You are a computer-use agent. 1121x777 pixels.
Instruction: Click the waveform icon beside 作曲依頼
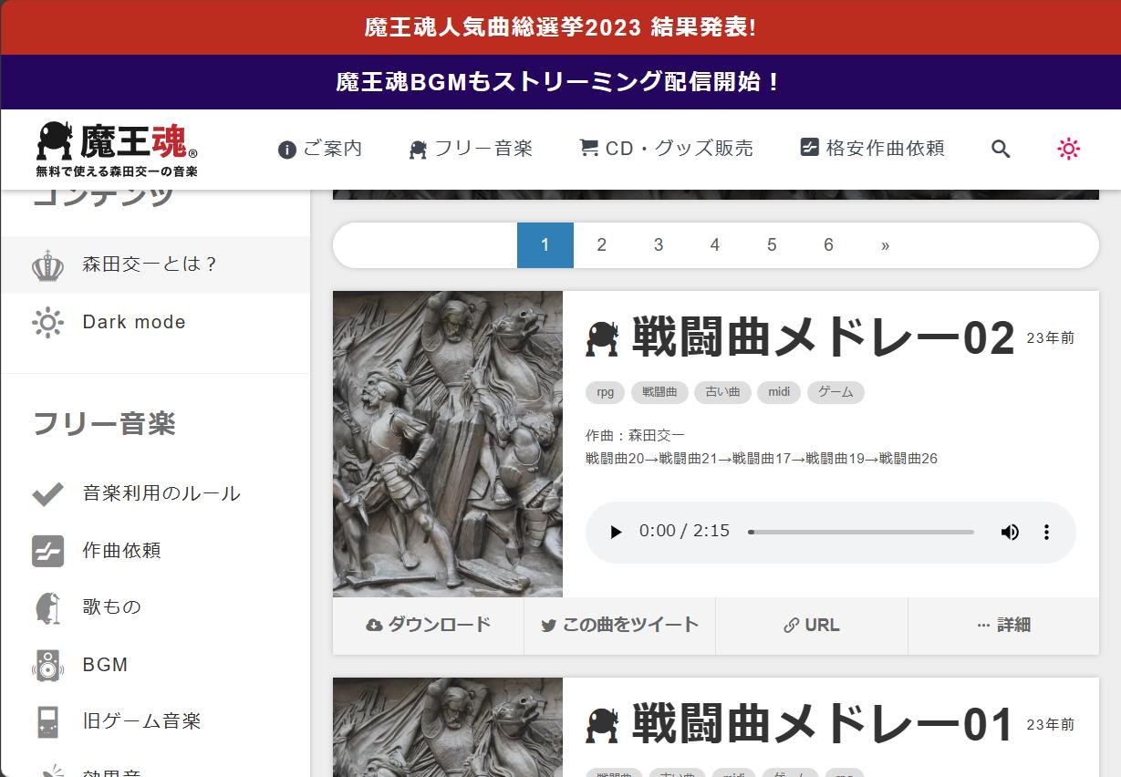tap(47, 551)
